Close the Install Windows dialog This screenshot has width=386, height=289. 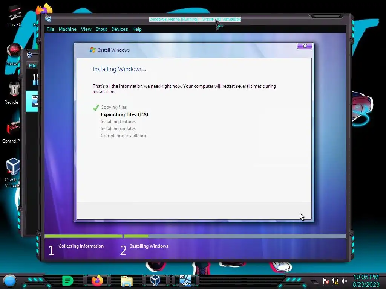tap(305, 46)
